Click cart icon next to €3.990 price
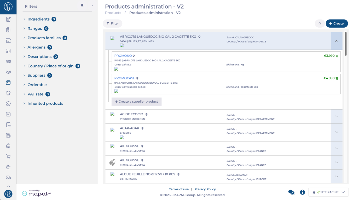Image resolution: width=353 pixels, height=200 pixels. click(x=337, y=56)
